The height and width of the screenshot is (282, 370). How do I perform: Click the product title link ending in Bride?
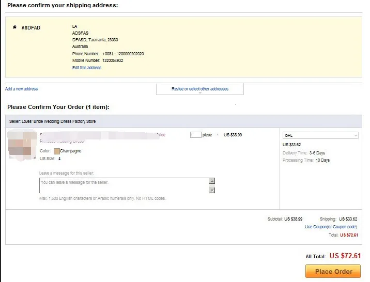[x=161, y=135]
